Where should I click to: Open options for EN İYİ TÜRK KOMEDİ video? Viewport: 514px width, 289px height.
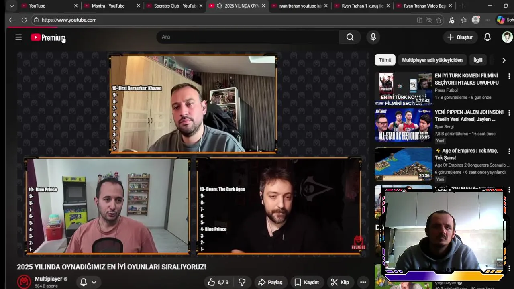[509, 76]
